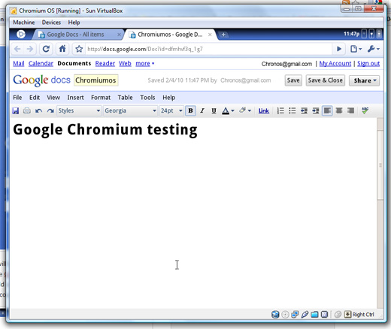
Task: Toggle underline formatting
Action: 214,110
